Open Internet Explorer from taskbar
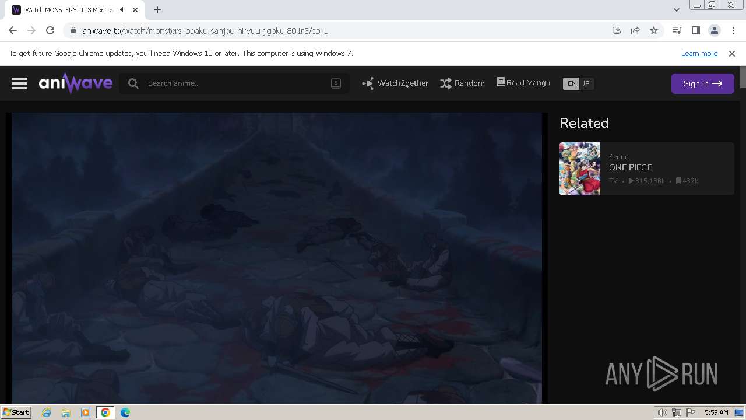746x420 pixels. [46, 412]
